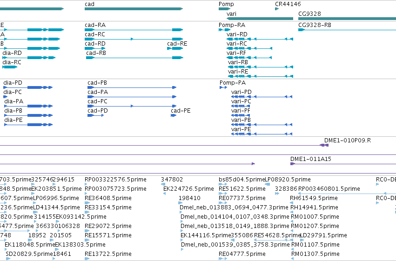396x261 pixels.
Task: Select the vari-RF transcript label
Action: [236, 53]
